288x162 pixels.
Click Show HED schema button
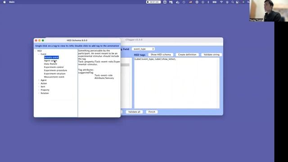161,55
